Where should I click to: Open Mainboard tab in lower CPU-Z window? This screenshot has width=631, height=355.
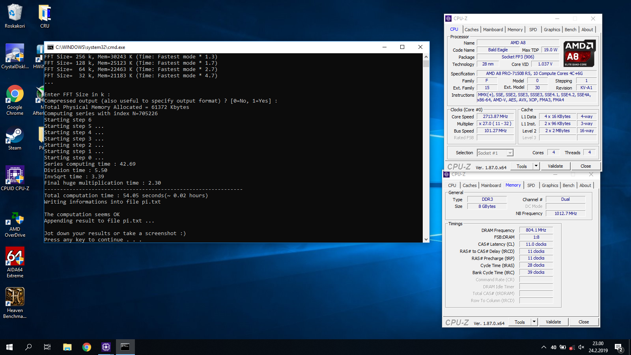tap(491, 185)
